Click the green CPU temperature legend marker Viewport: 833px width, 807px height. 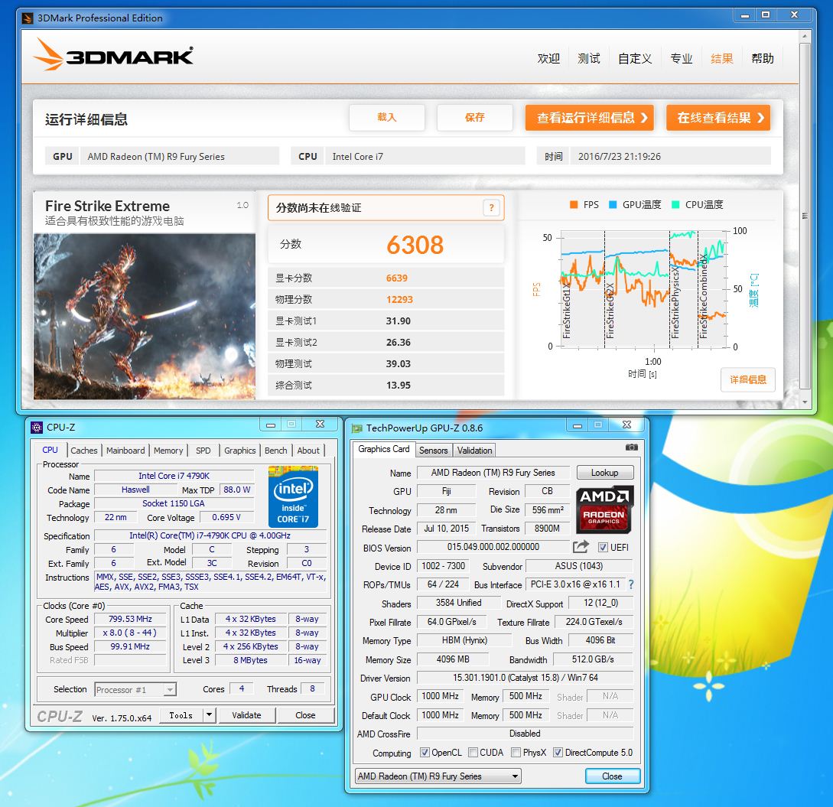click(x=675, y=204)
